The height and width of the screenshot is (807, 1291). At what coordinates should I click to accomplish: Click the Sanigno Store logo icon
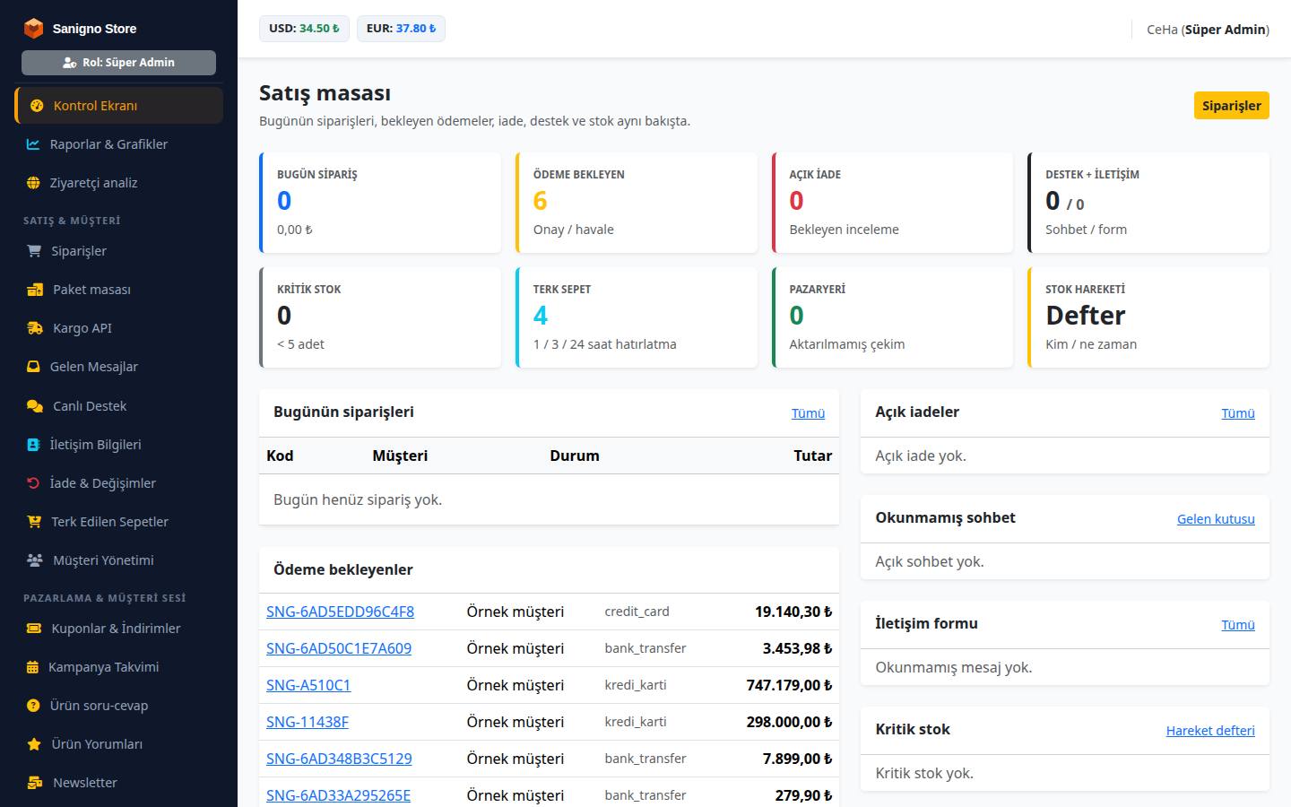coord(33,29)
